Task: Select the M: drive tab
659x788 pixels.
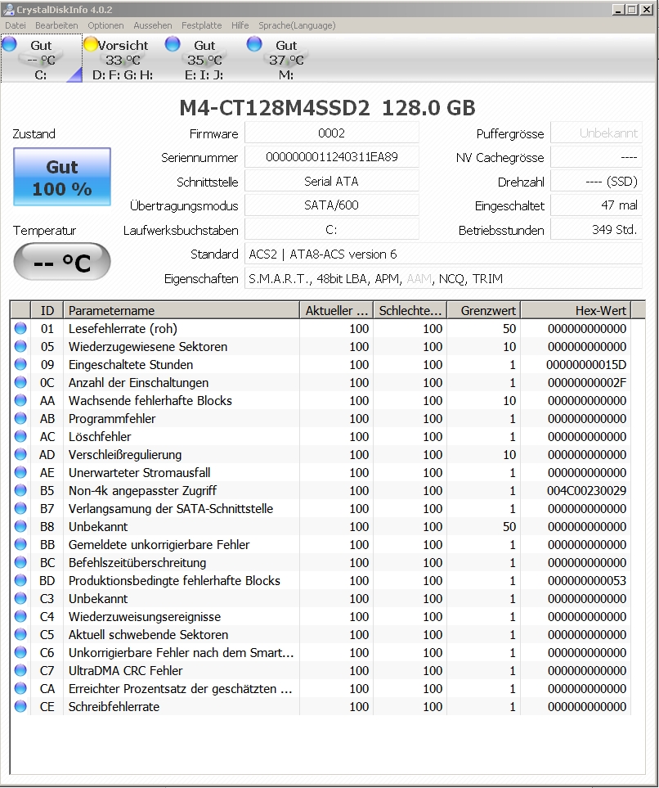Action: [x=286, y=59]
